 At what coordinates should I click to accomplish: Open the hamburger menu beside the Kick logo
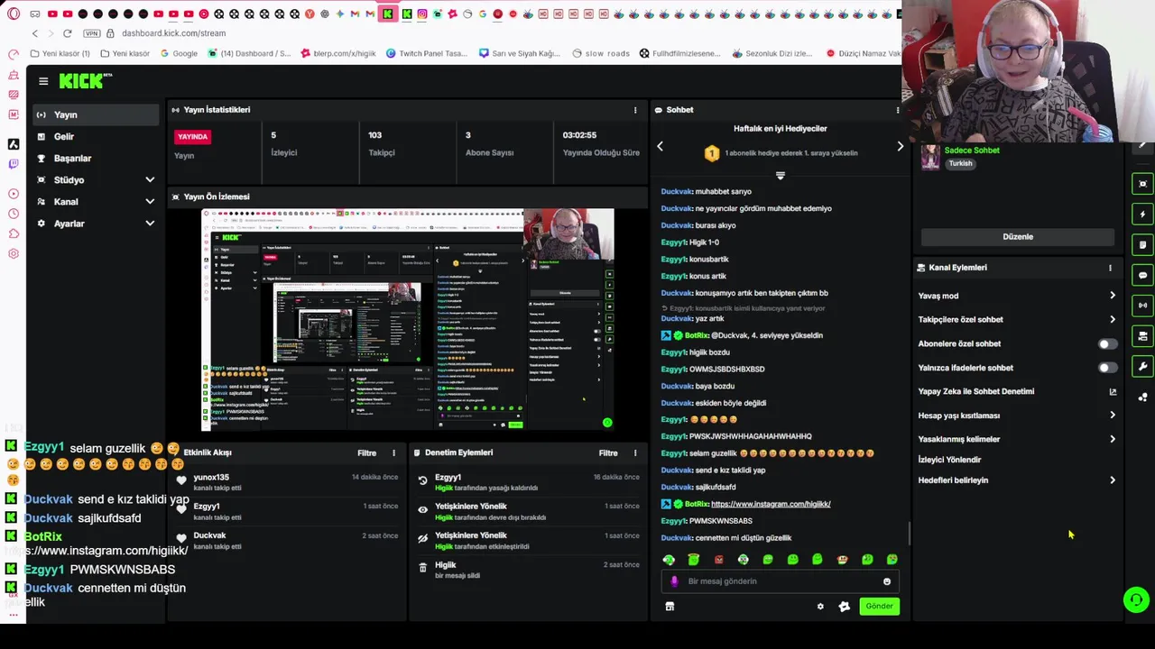click(43, 81)
